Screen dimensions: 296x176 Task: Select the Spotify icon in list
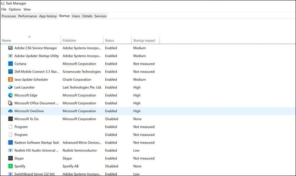pos(11,166)
